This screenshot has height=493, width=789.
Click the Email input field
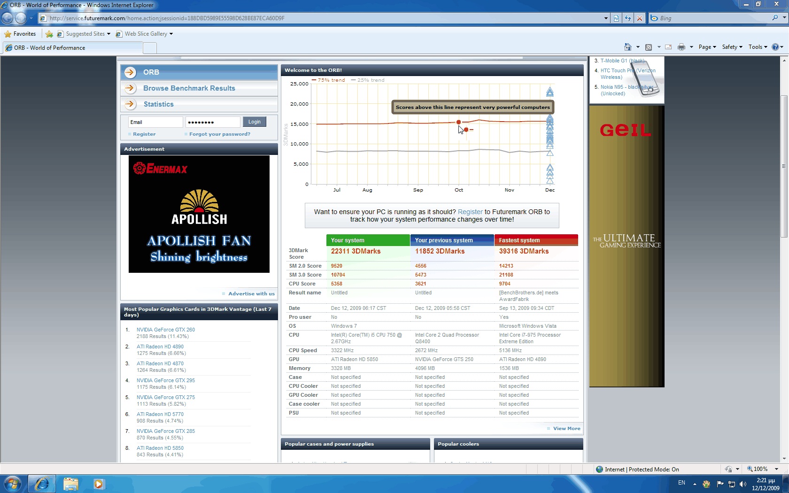155,122
